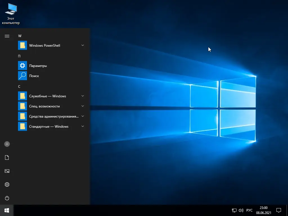Viewport: 288px width, 216px height.
Task: Click the volume speaker tray icon
Action: point(241,210)
